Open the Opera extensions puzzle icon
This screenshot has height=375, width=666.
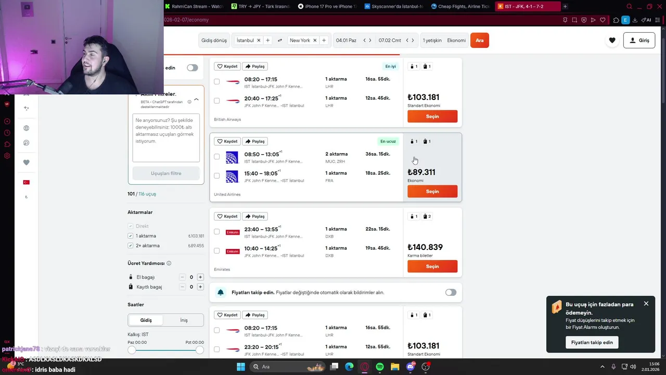coord(616,20)
